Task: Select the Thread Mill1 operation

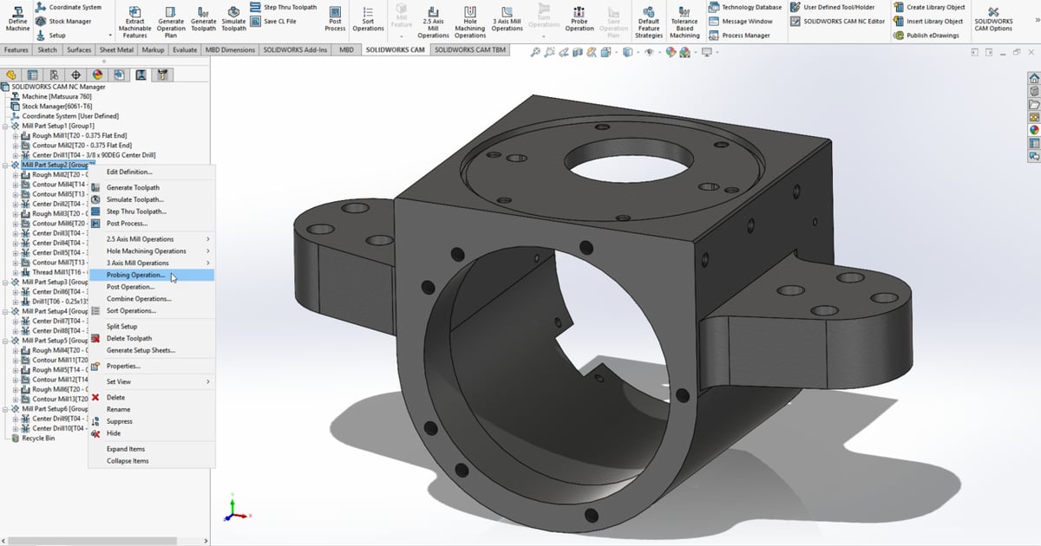Action: click(59, 272)
